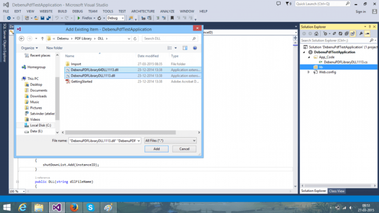Toggle pin on Solution Explorer panel
Image resolution: width=379 pixels, height=213 pixels.
pyautogui.click(x=370, y=27)
